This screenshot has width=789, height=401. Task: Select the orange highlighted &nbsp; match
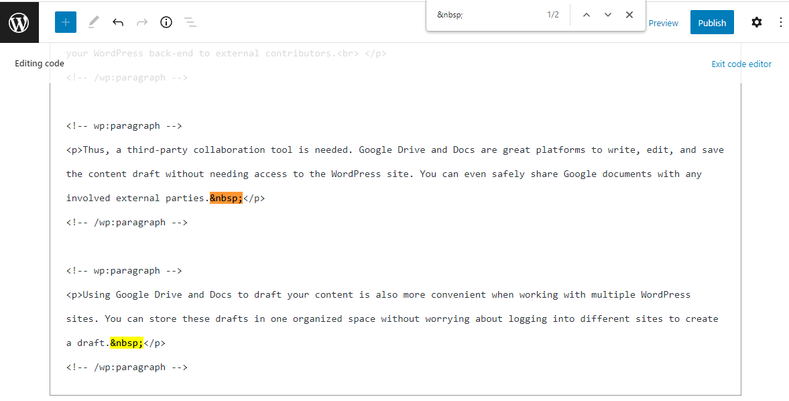[x=227, y=197]
